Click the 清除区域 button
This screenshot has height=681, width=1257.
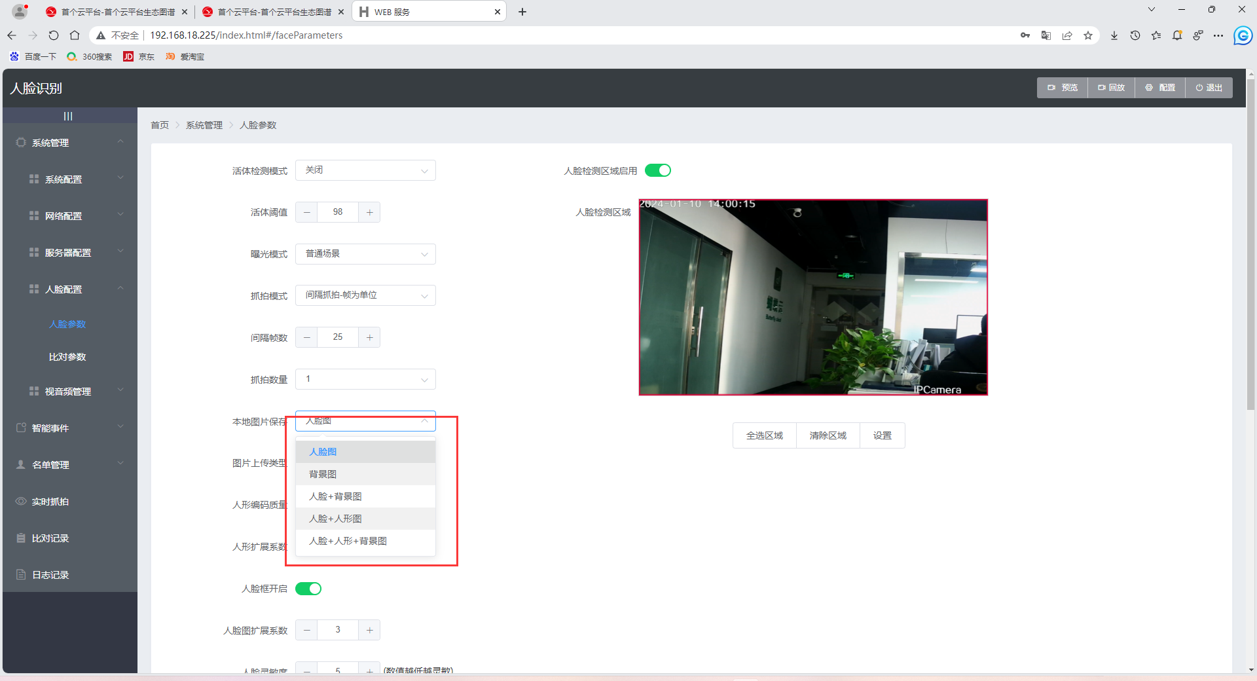pyautogui.click(x=828, y=435)
